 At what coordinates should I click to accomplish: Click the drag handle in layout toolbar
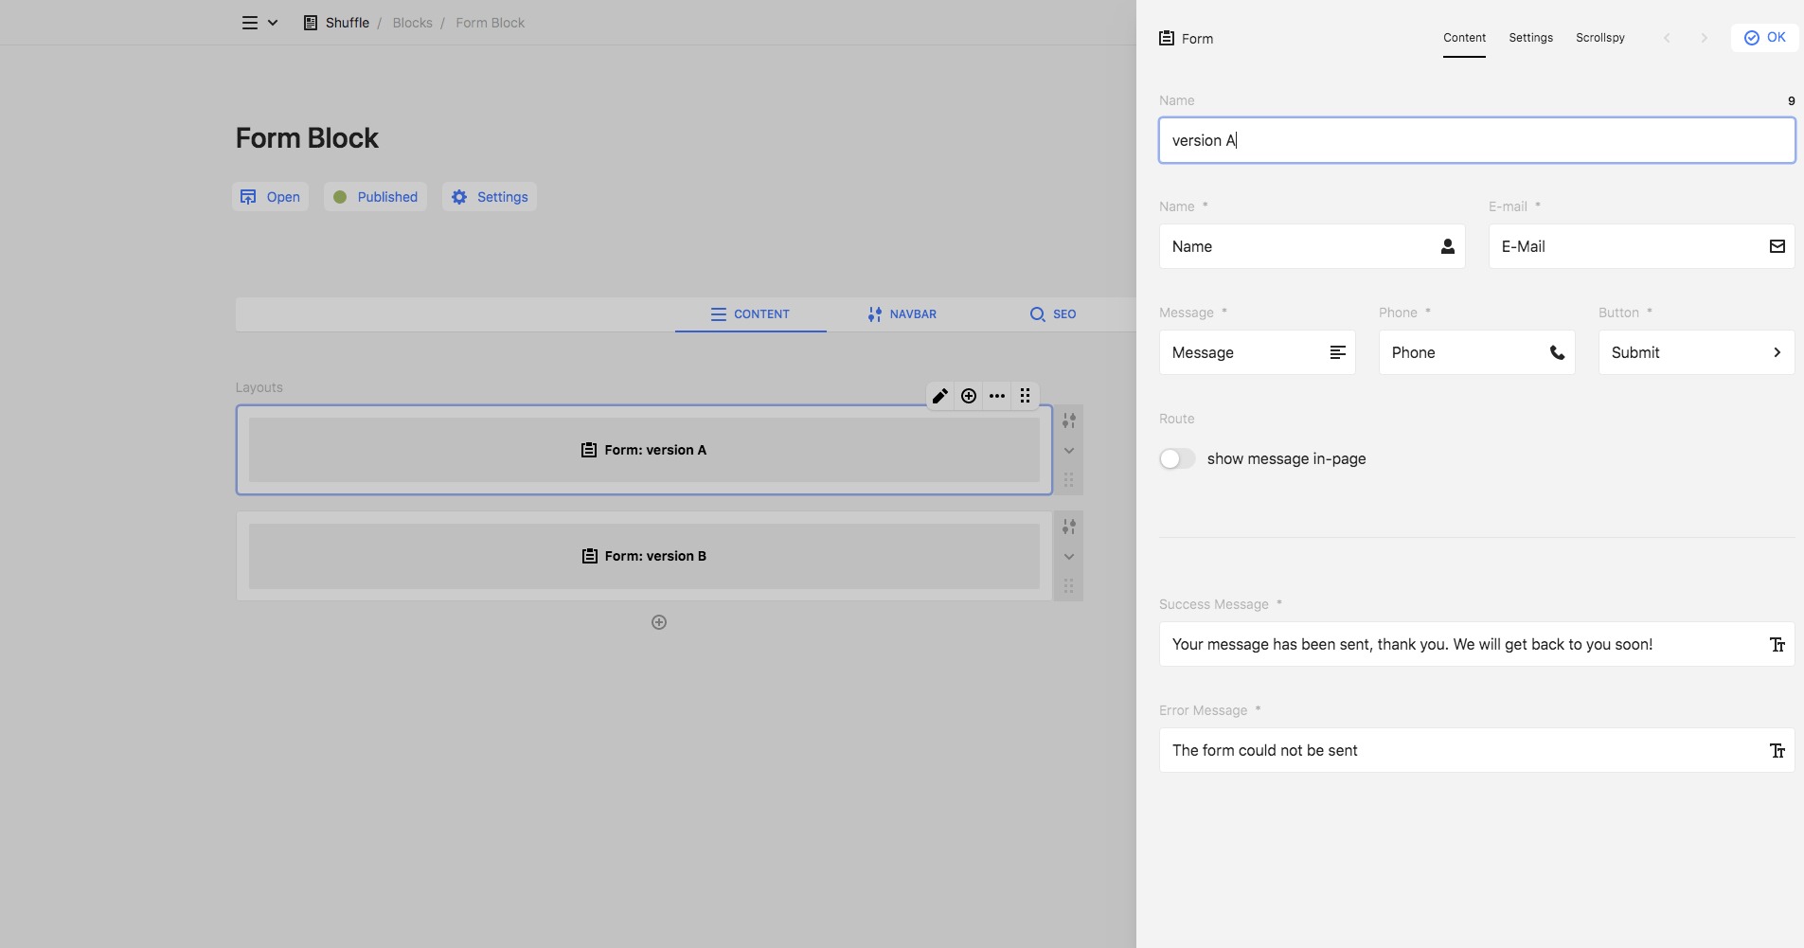(1026, 396)
